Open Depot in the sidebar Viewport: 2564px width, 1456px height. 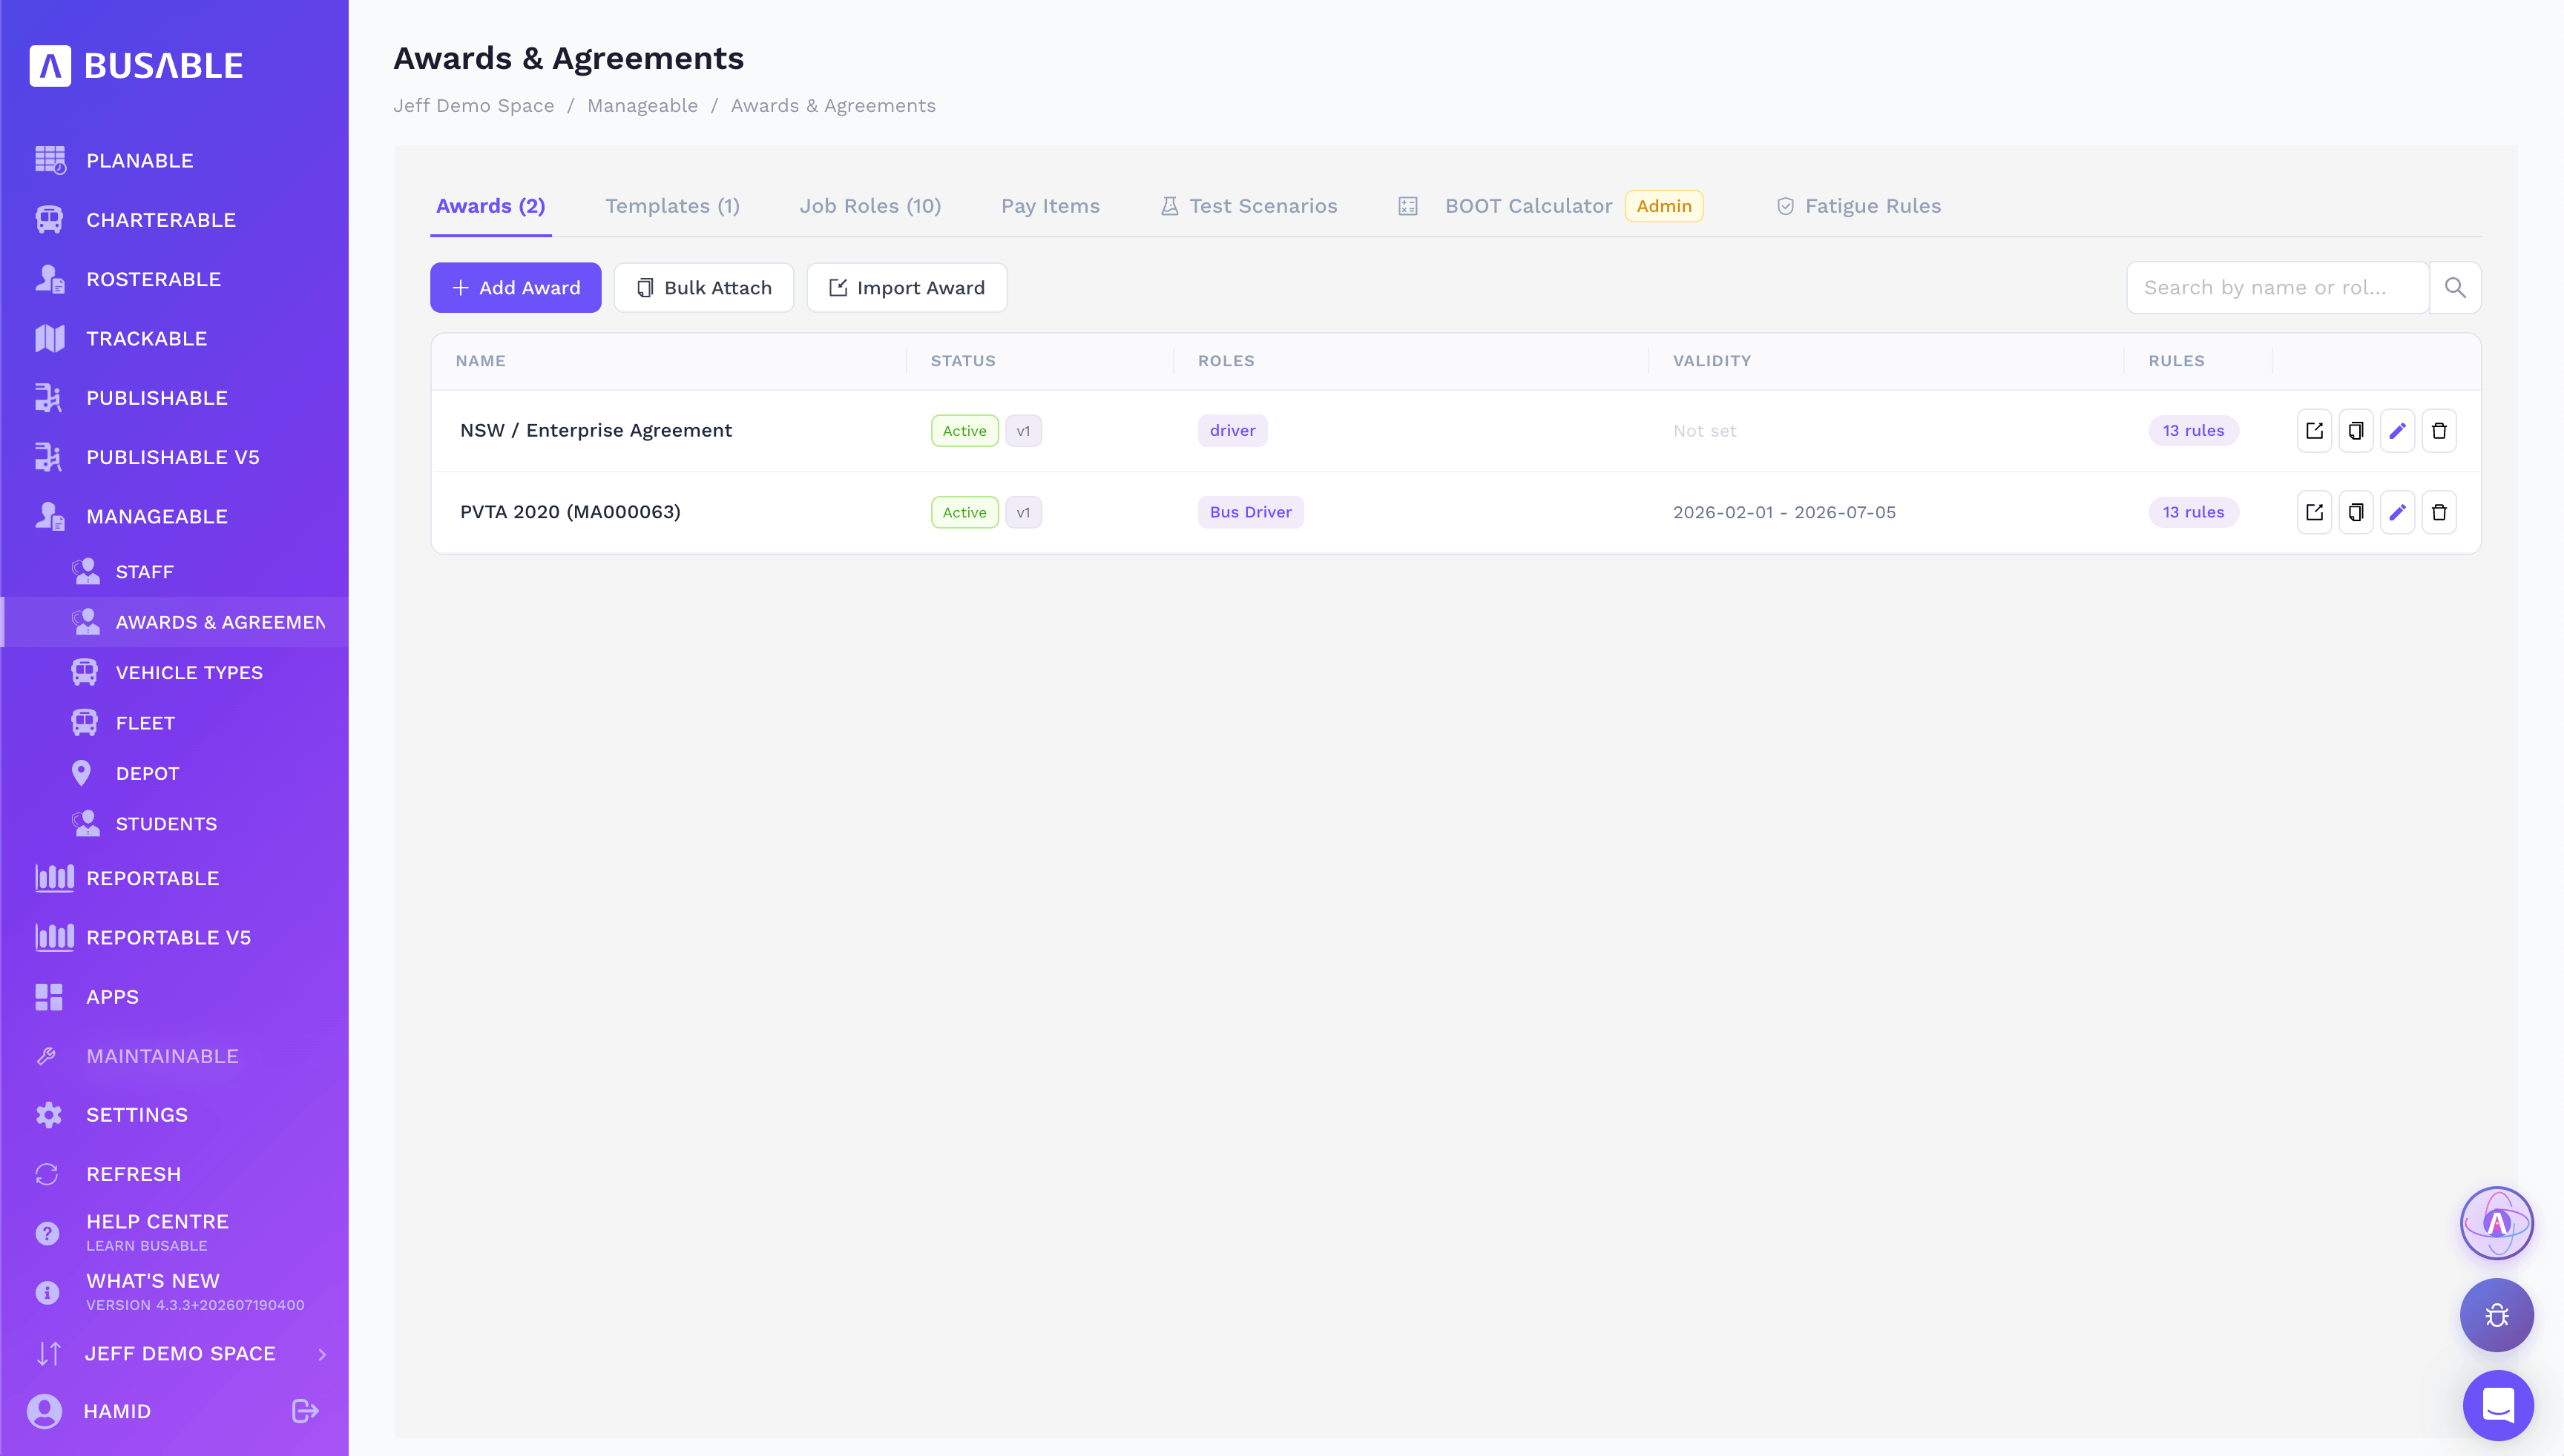(147, 774)
